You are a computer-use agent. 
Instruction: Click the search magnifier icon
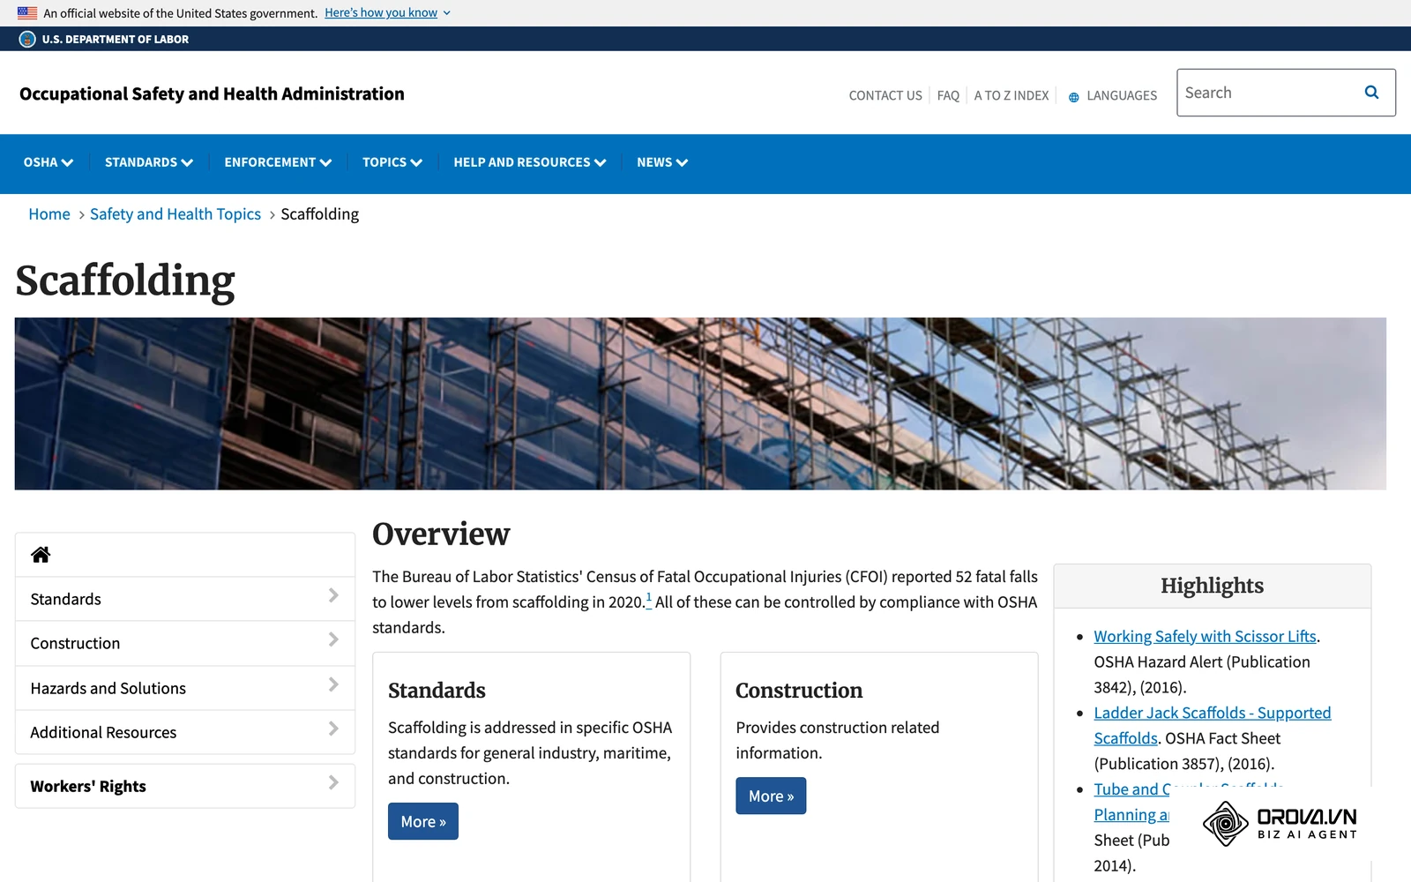click(x=1371, y=93)
